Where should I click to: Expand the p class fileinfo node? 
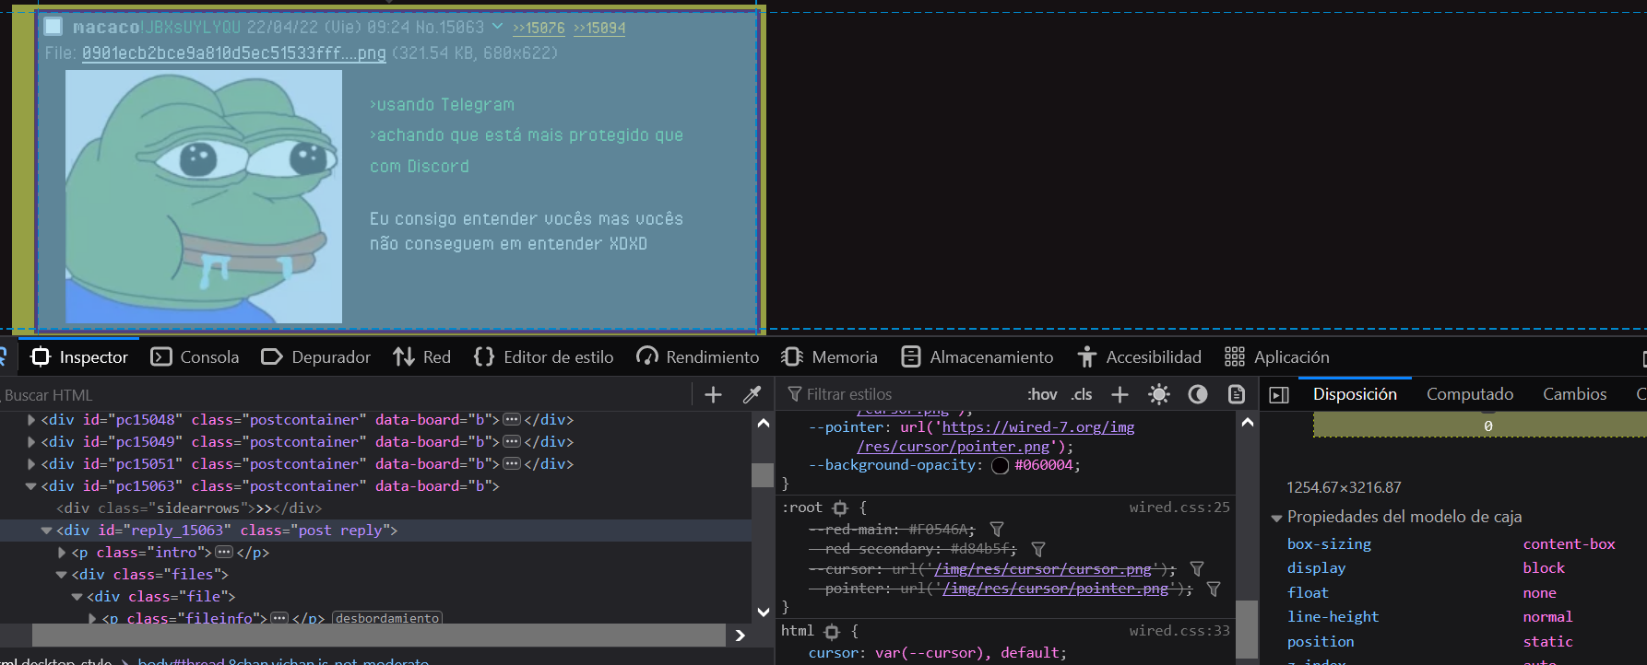click(x=92, y=619)
